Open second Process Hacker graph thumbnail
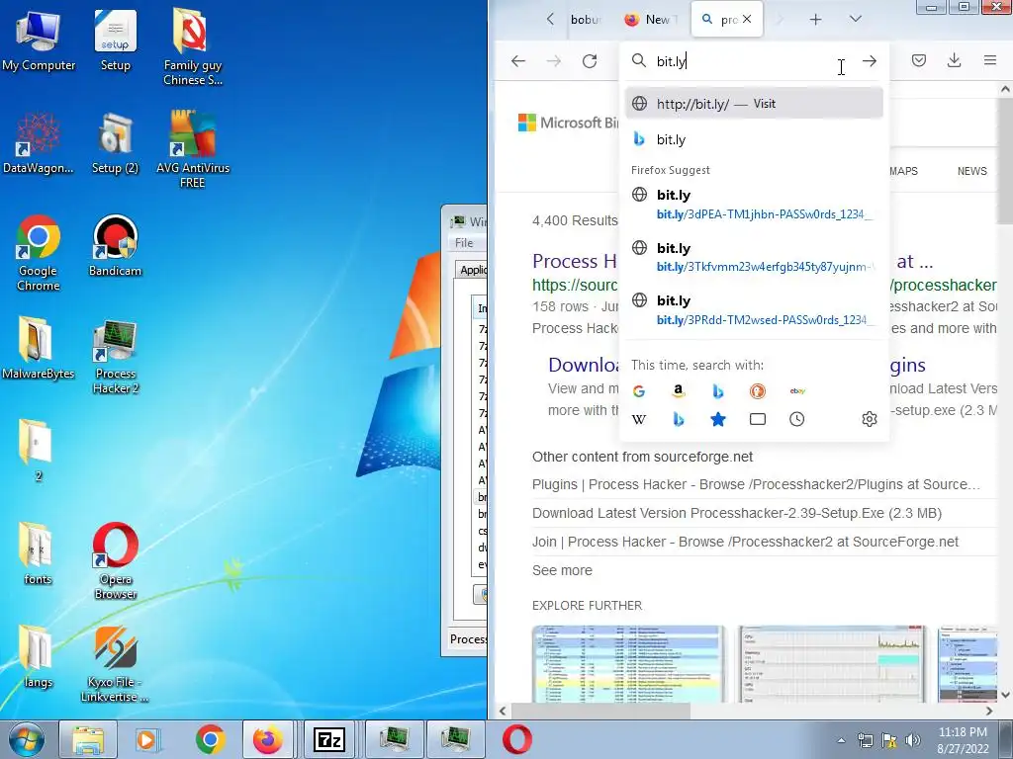This screenshot has width=1013, height=759. coord(832,663)
